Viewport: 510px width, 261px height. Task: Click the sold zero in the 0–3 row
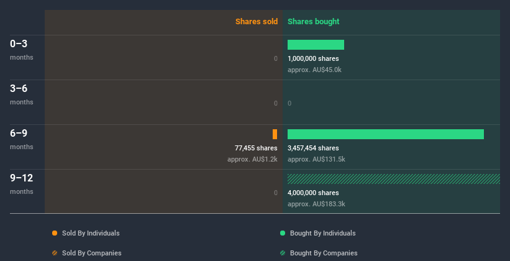pyautogui.click(x=276, y=58)
